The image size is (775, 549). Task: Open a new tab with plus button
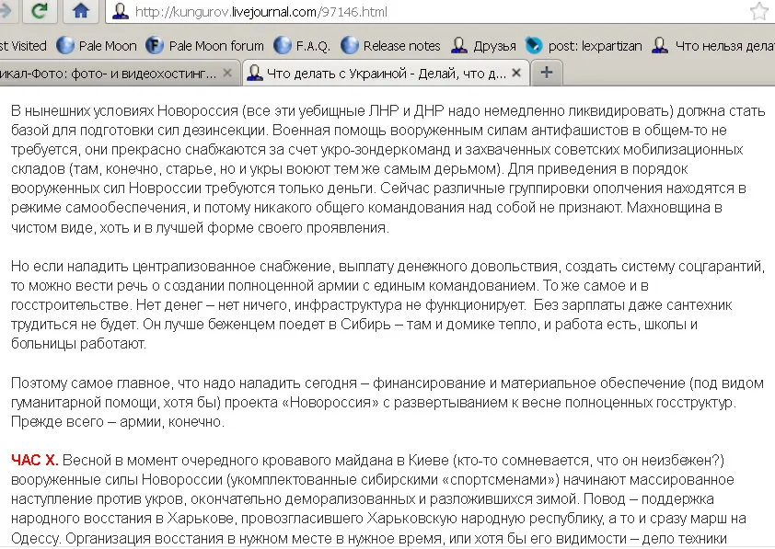pyautogui.click(x=547, y=73)
